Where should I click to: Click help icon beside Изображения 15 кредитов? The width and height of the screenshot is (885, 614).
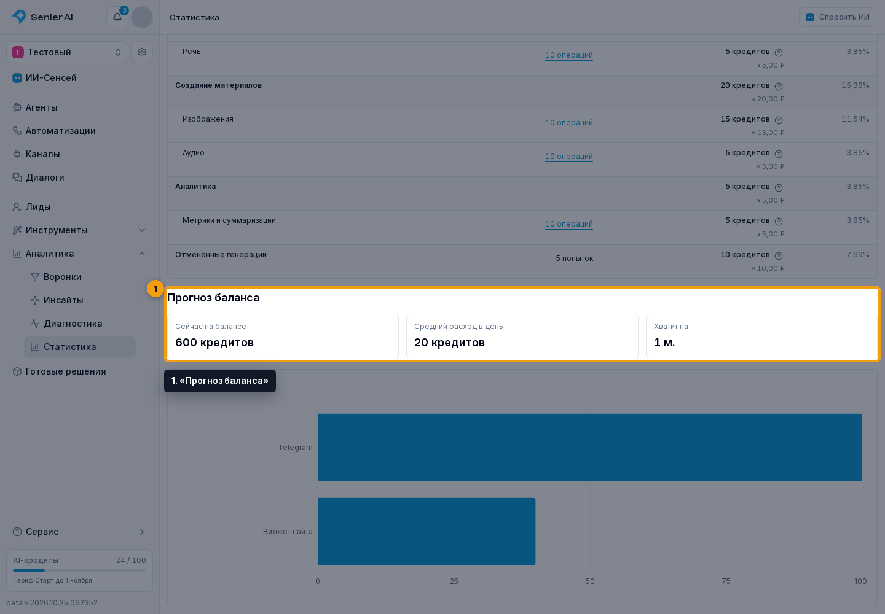pyautogui.click(x=779, y=120)
